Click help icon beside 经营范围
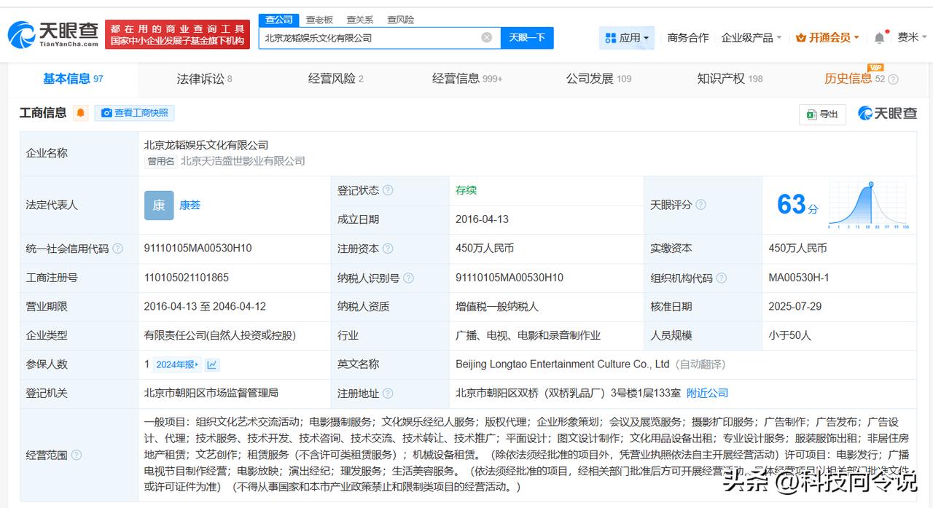The height and width of the screenshot is (508, 933). [x=77, y=456]
